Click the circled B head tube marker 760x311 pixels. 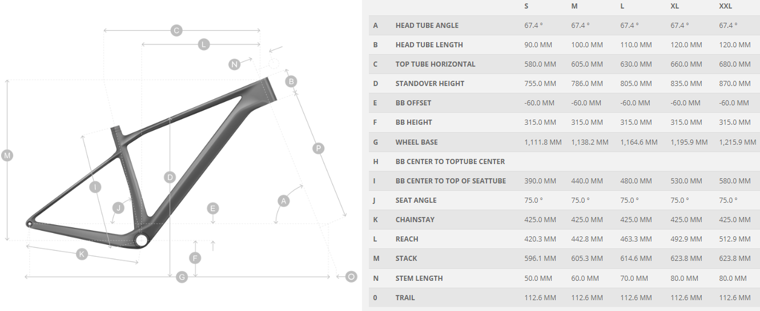point(291,81)
